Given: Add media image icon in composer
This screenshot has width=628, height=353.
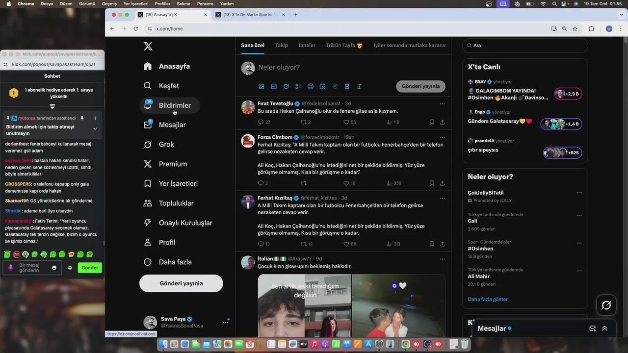Looking at the screenshot, I should click(x=262, y=86).
